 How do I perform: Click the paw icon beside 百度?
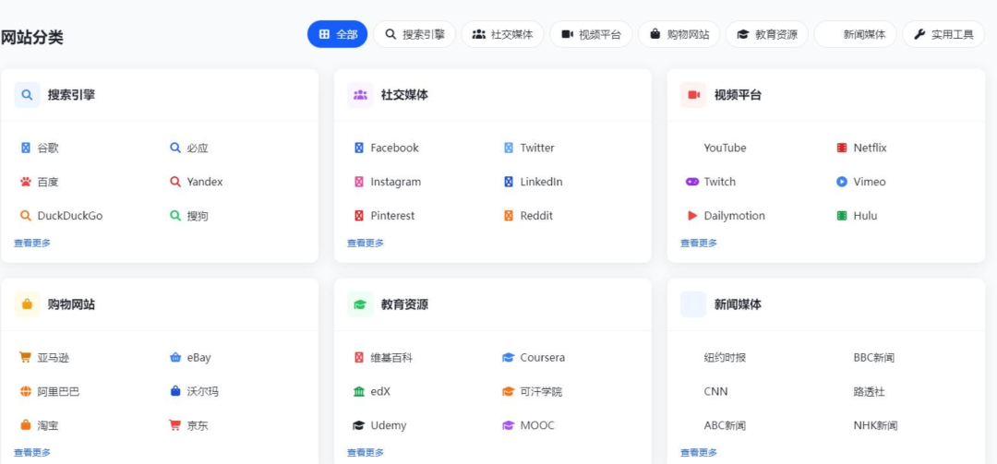click(26, 182)
